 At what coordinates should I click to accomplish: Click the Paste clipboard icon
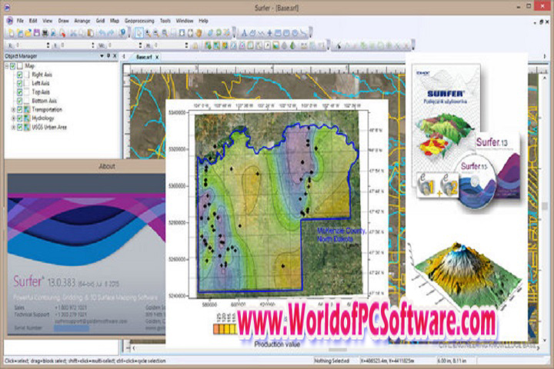(91, 33)
